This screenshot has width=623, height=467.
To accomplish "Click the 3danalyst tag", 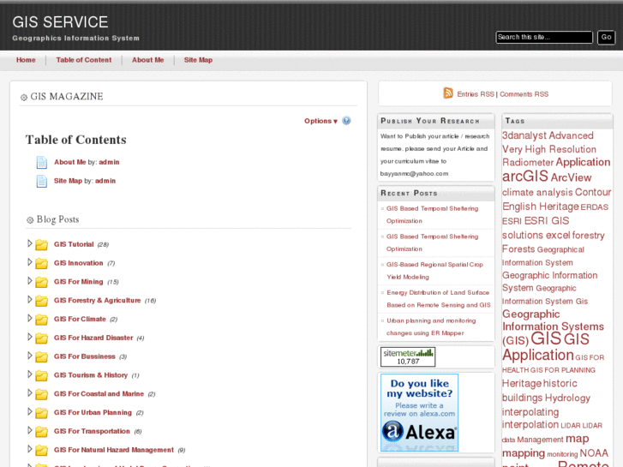I will (x=524, y=135).
